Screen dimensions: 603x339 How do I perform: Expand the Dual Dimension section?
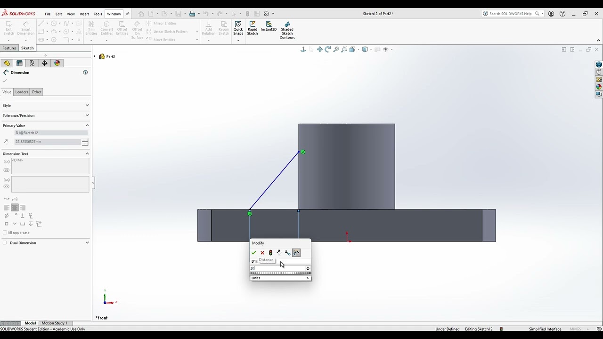click(87, 243)
